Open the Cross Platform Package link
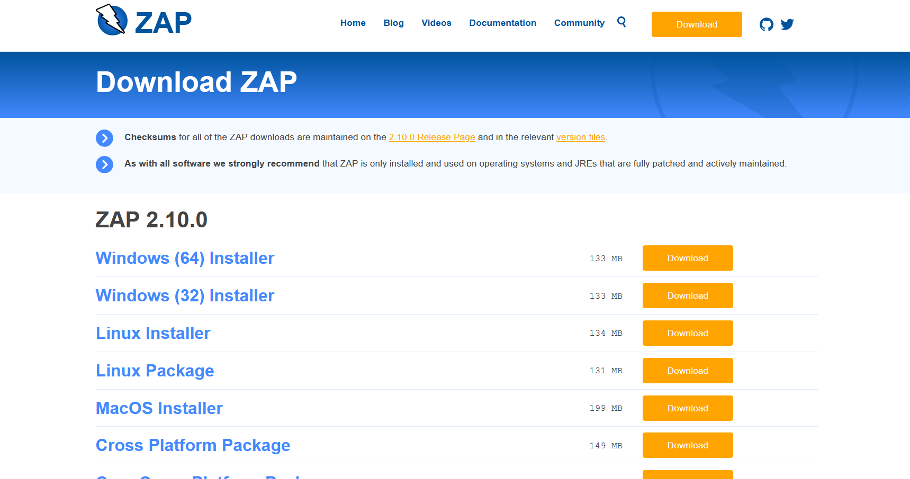 coord(193,445)
